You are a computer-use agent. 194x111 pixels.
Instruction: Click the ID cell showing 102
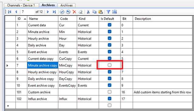[22, 99]
